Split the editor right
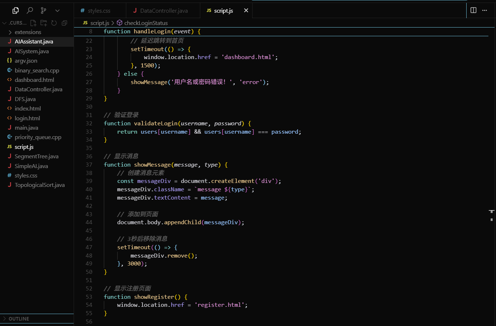This screenshot has height=326, width=496. click(x=474, y=10)
